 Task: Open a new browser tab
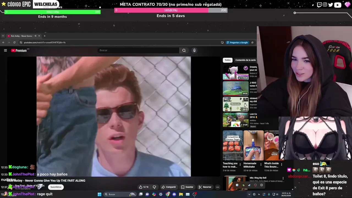tap(45, 36)
